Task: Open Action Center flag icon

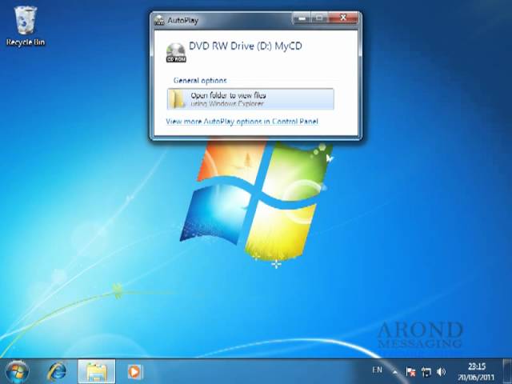Action: (410, 372)
